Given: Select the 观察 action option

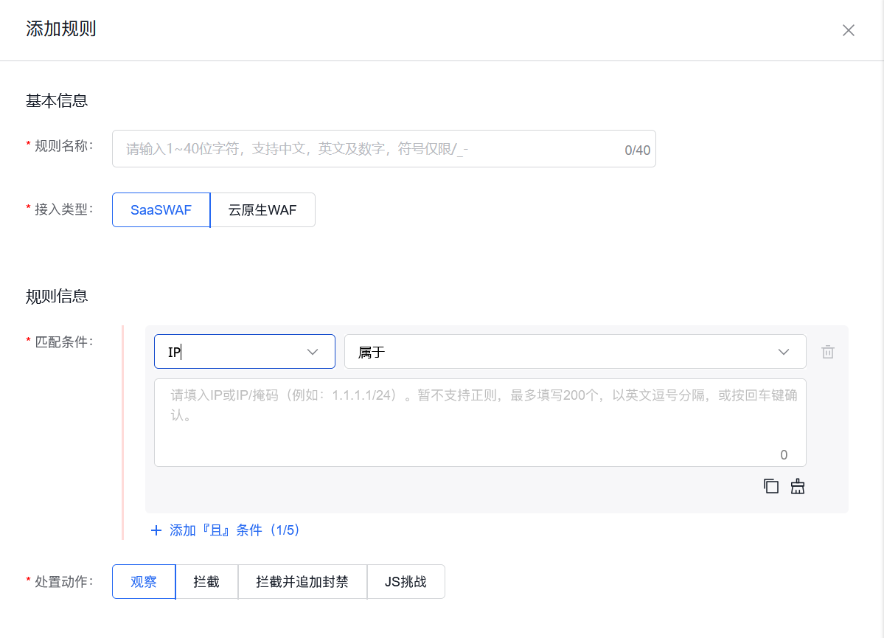Looking at the screenshot, I should click(143, 581).
